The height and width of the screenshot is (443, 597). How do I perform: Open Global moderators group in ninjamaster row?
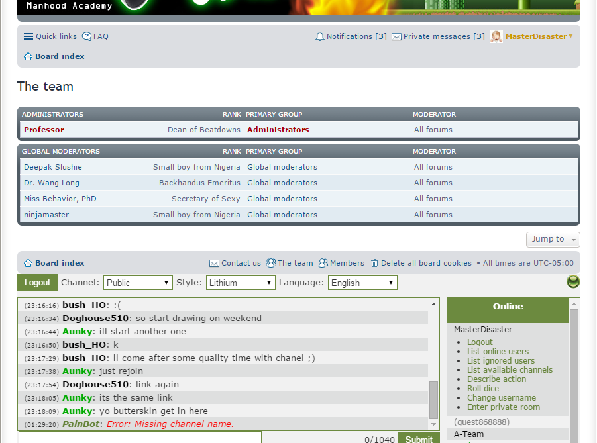[282, 215]
